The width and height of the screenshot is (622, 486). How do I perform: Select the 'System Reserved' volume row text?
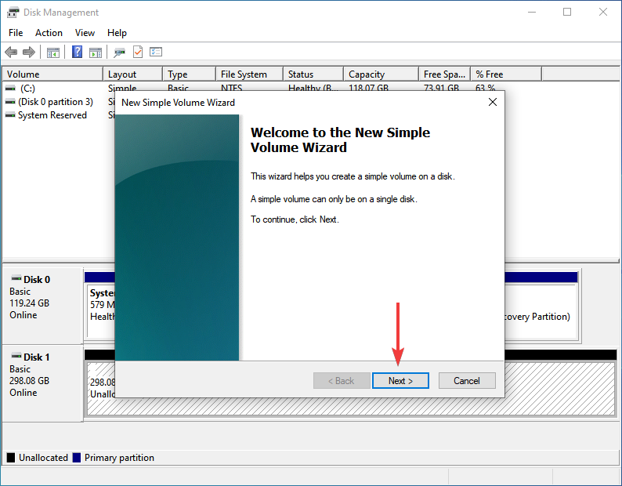click(52, 115)
